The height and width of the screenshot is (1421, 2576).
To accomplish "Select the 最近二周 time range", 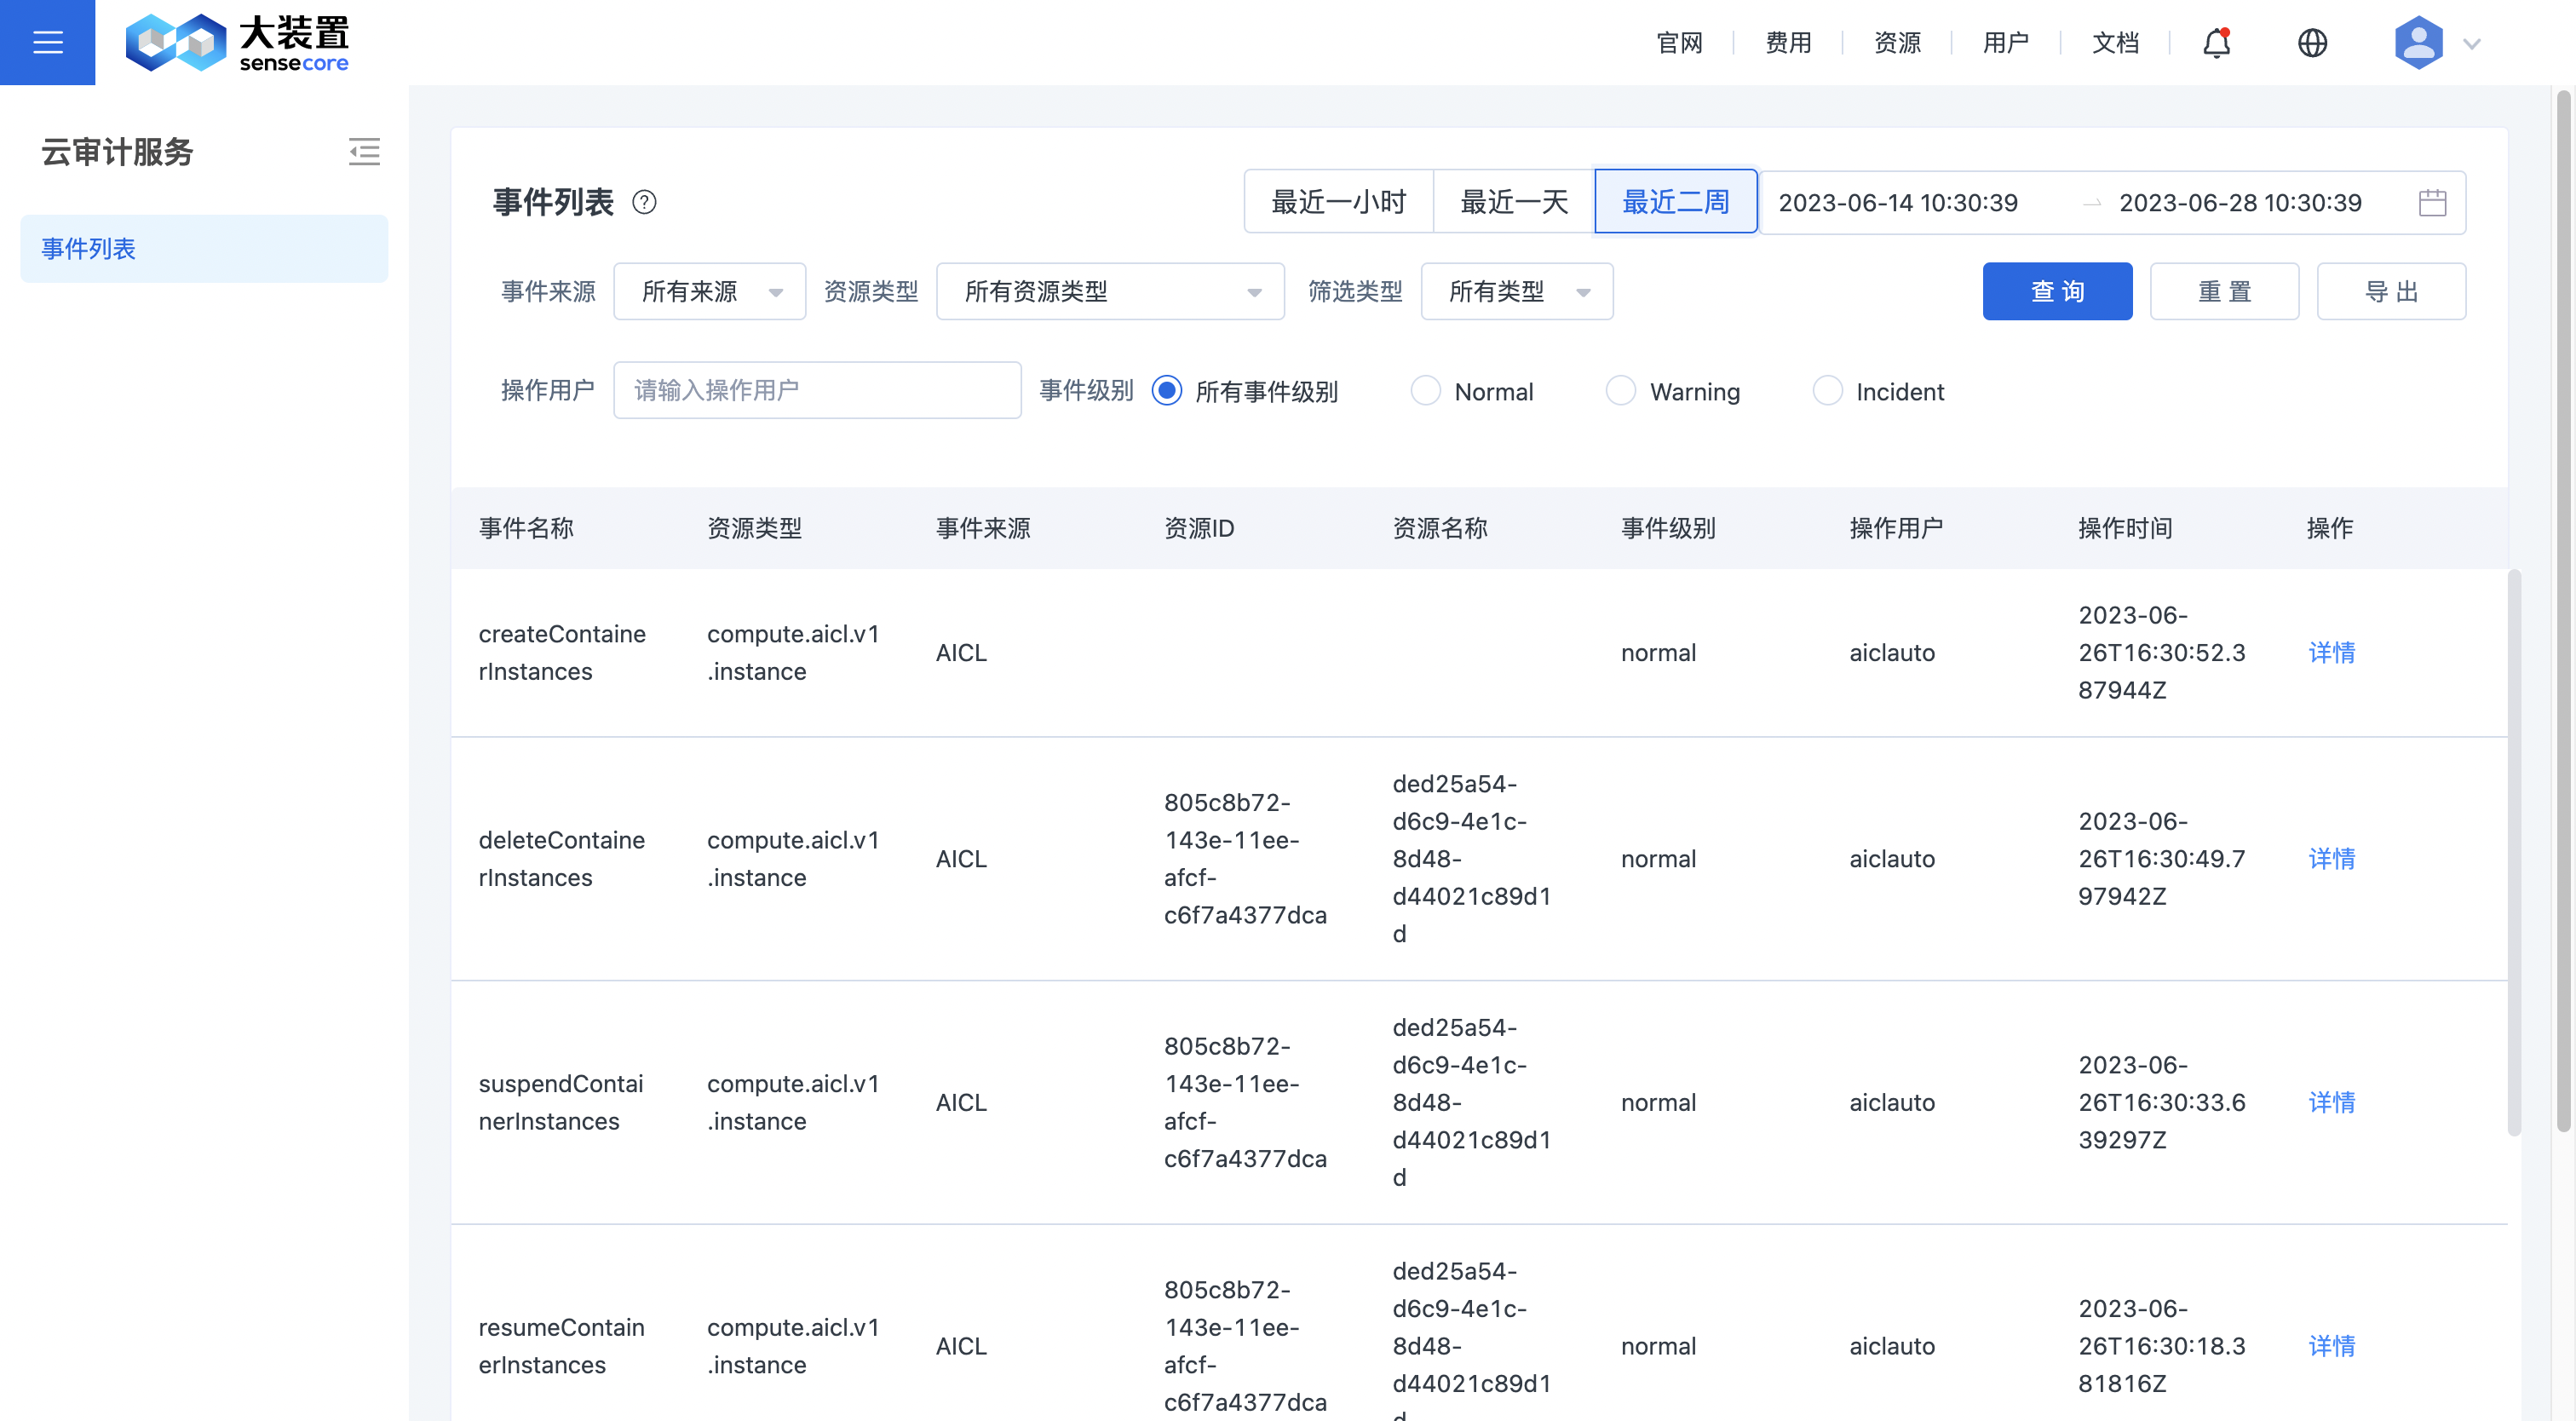I will tap(1675, 202).
